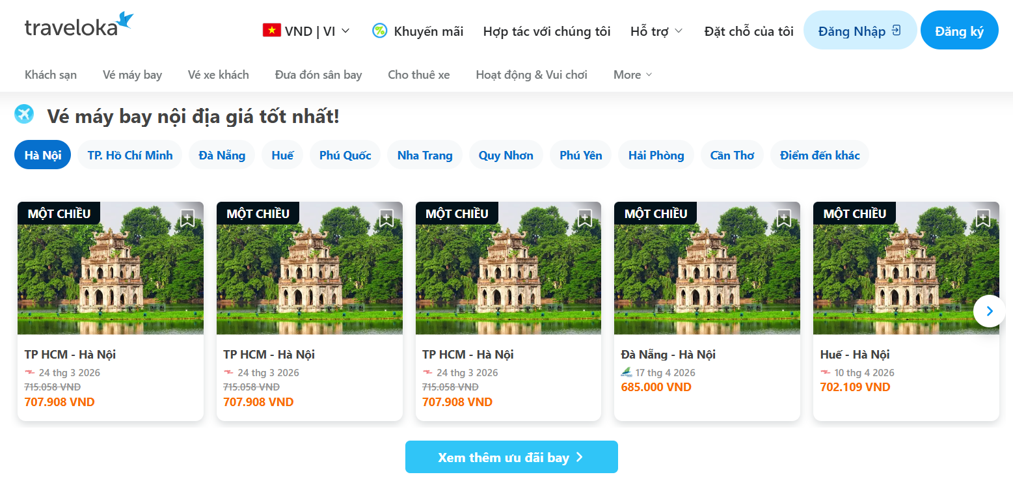The height and width of the screenshot is (479, 1013).
Task: Click the blue airplane icon beside heading
Action: [24, 114]
